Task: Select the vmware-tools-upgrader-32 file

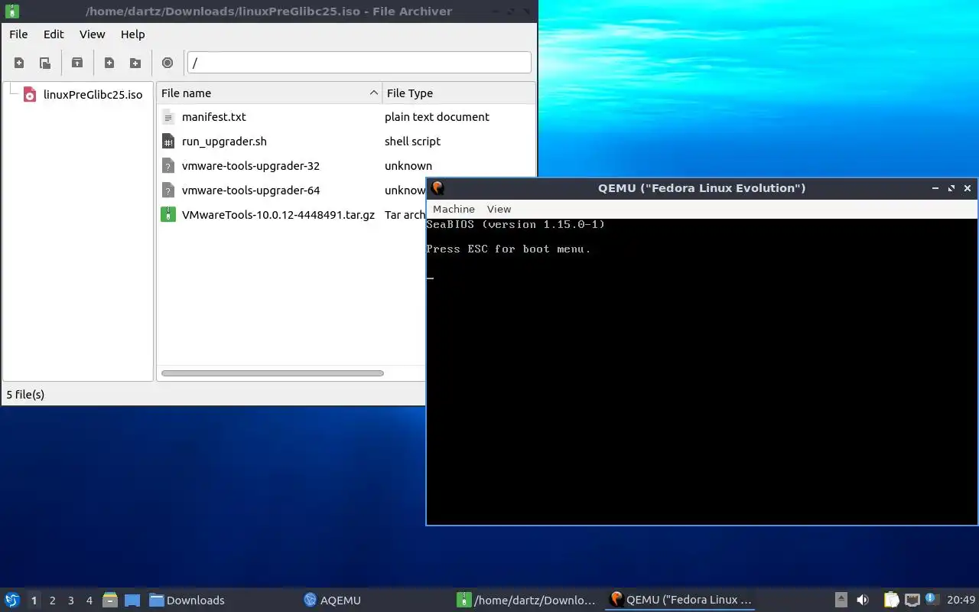Action: click(x=251, y=166)
